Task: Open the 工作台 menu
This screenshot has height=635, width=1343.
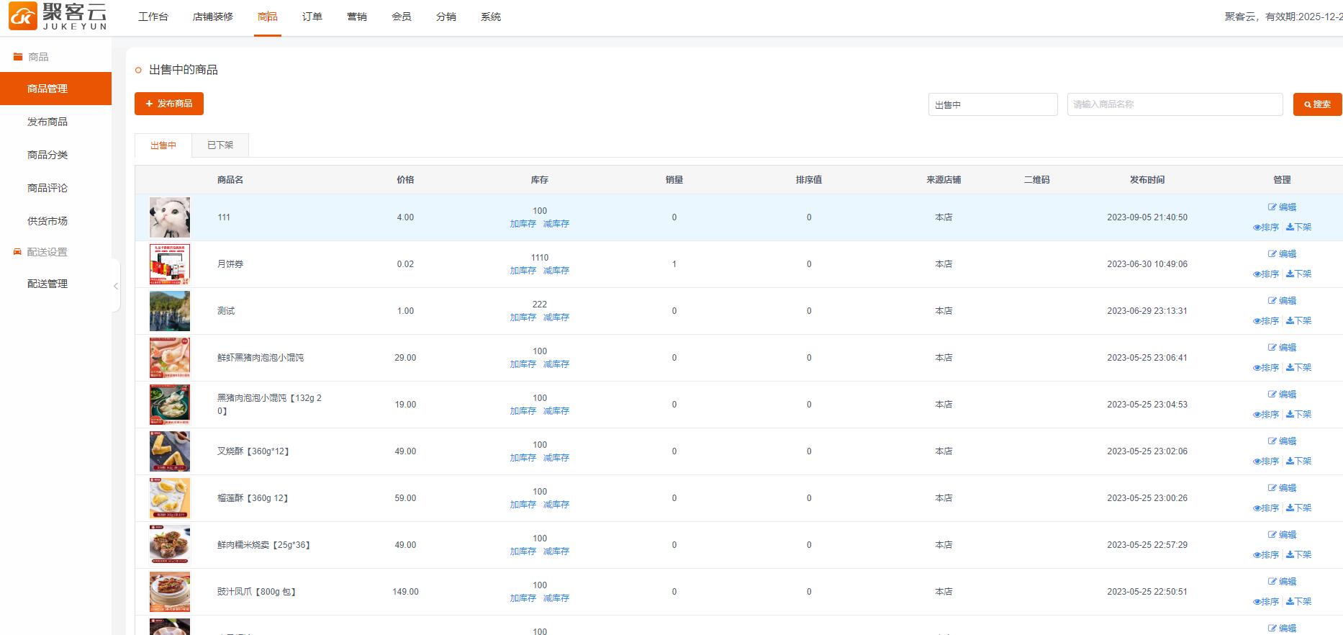Action: [153, 17]
